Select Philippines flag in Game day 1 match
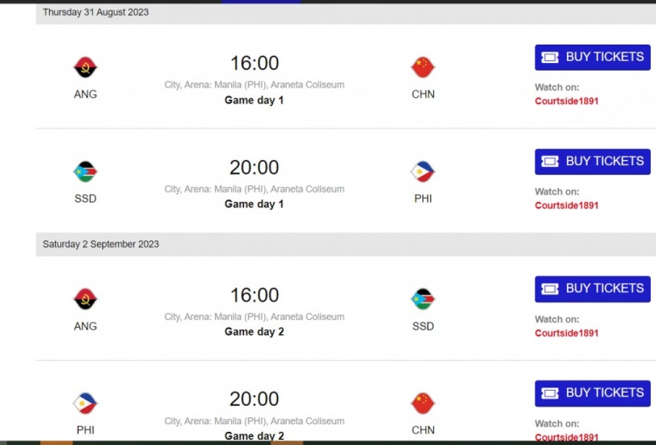 [423, 171]
